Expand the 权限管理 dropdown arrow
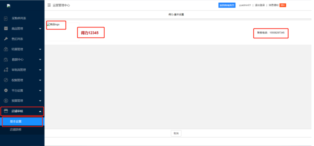 click(40, 81)
